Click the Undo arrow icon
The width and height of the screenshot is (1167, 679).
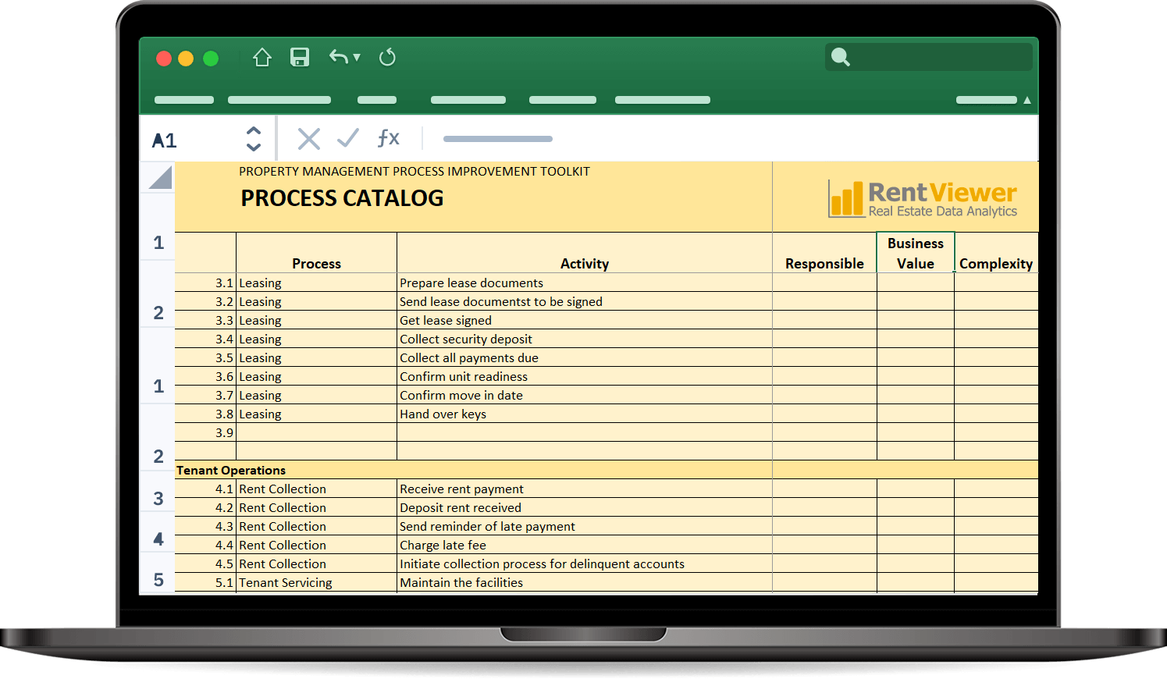pos(338,57)
